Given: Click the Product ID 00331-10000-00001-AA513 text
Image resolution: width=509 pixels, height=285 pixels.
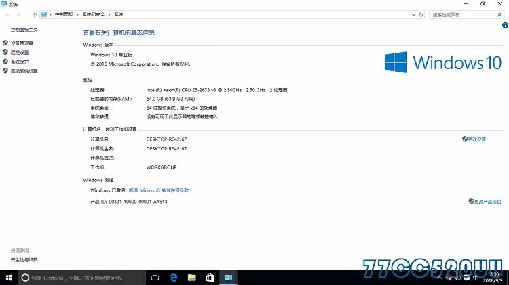Looking at the screenshot, I should [129, 202].
